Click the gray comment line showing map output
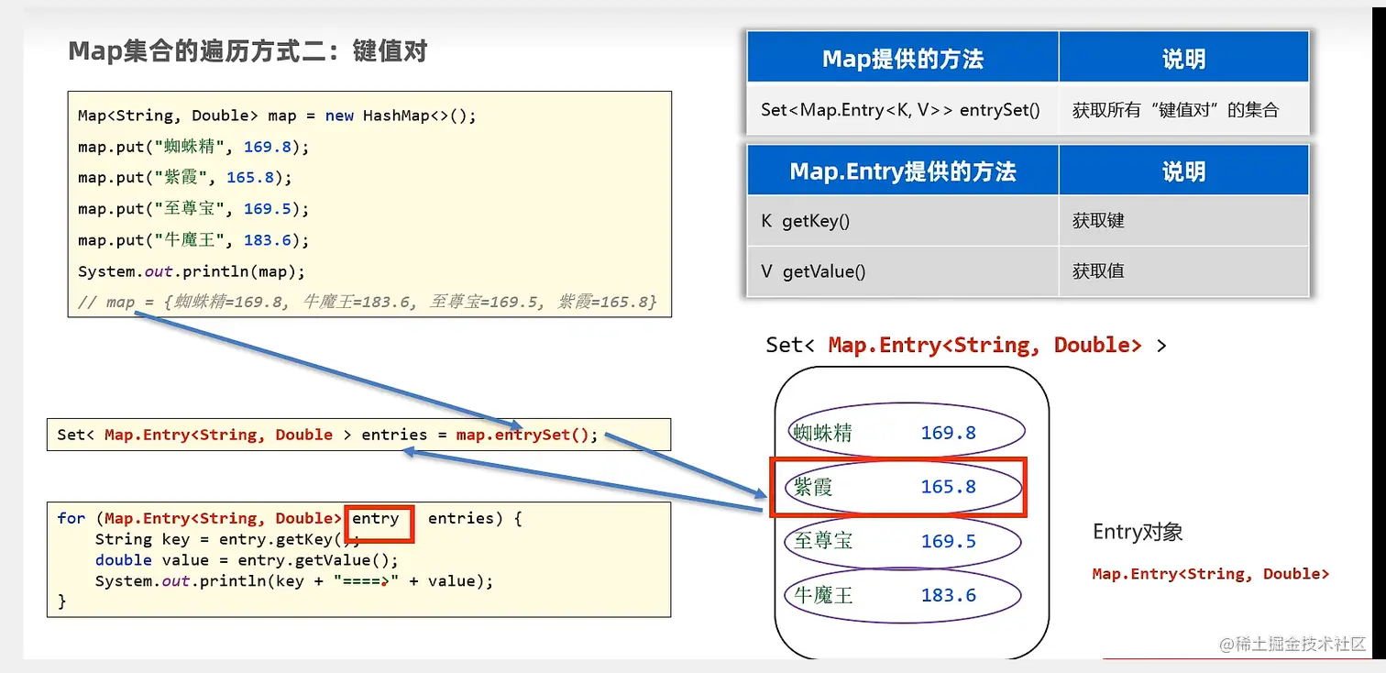This screenshot has height=673, width=1386. pyautogui.click(x=368, y=302)
